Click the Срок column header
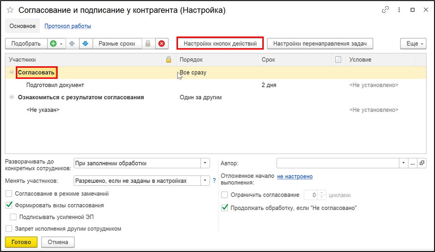Image resolution: width=435 pixels, height=252 pixels. [x=294, y=59]
